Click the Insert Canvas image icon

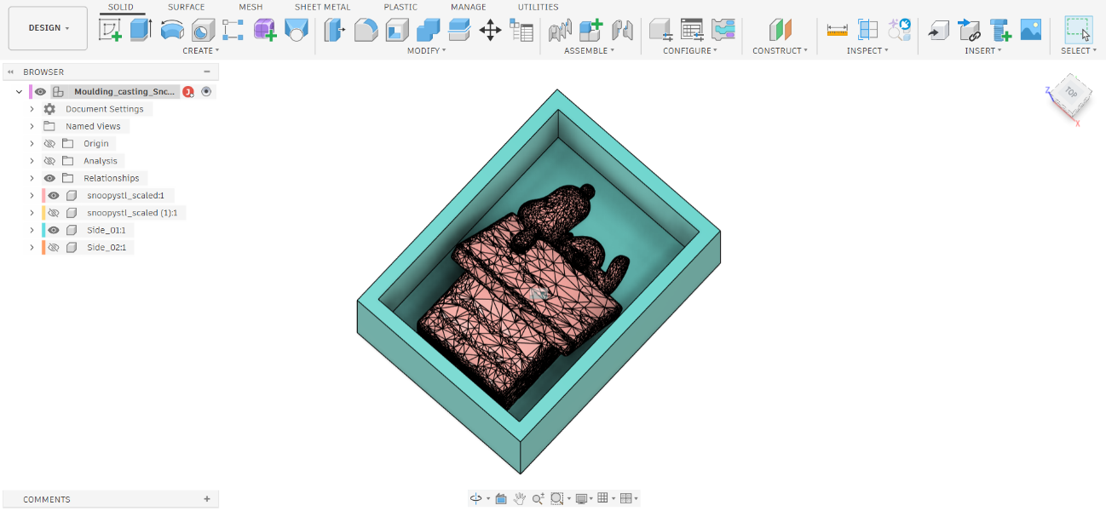coord(1031,30)
